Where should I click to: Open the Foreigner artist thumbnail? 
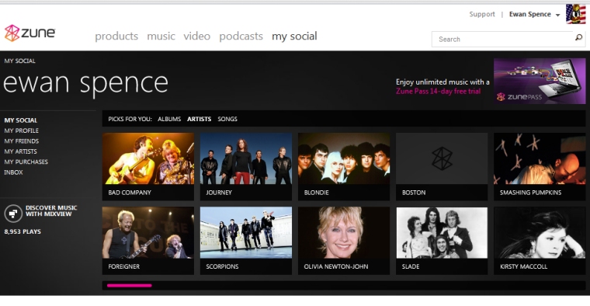148,232
